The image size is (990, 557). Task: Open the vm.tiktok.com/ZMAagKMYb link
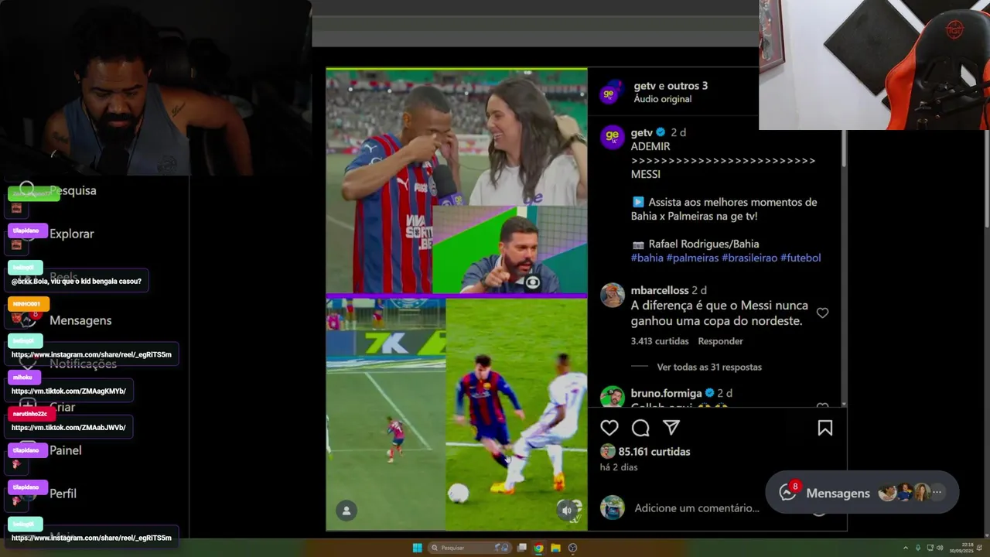pos(69,391)
